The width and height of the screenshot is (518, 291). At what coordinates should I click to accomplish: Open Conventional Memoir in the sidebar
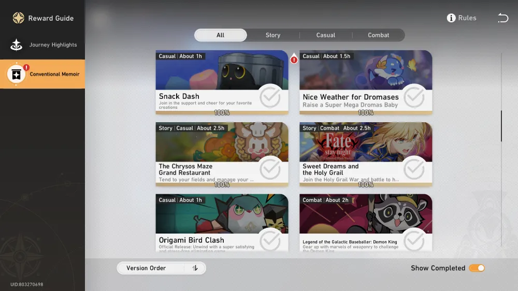click(x=42, y=74)
